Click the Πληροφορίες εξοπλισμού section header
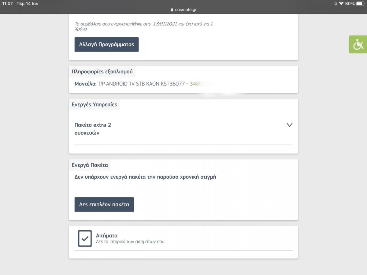Viewport: 367px width, 275px height. [x=102, y=71]
